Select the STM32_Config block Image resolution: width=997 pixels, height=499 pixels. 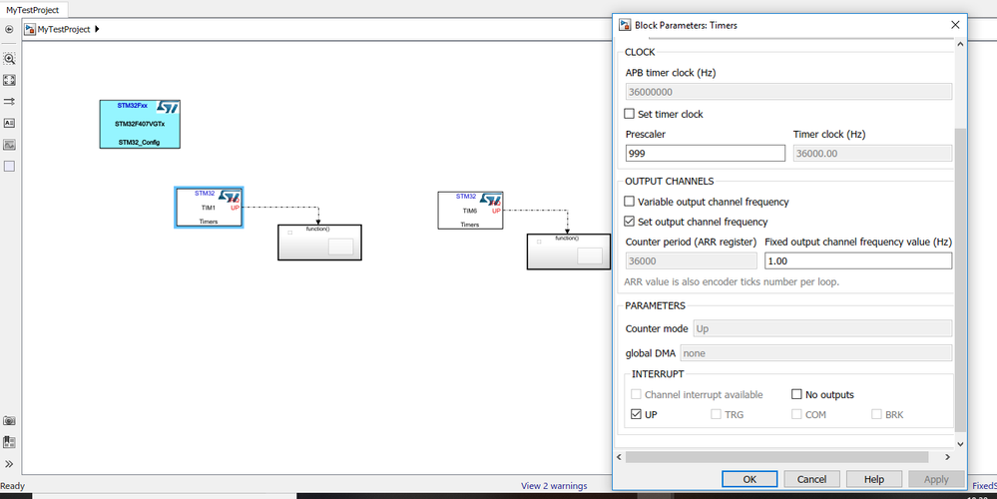140,124
